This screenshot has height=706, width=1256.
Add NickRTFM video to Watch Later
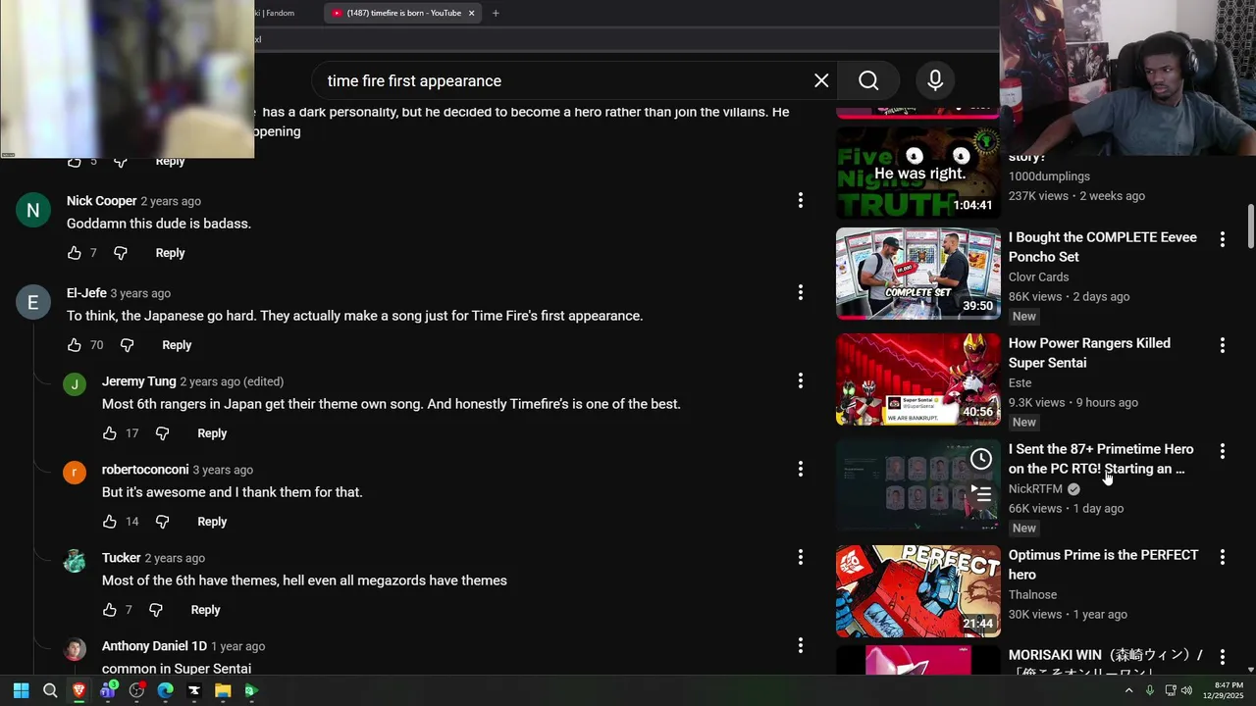(981, 459)
